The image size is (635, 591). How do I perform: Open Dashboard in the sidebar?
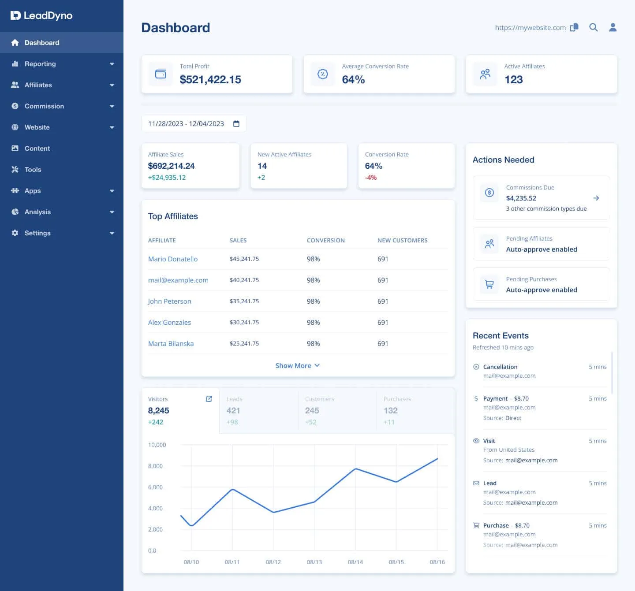(62, 42)
